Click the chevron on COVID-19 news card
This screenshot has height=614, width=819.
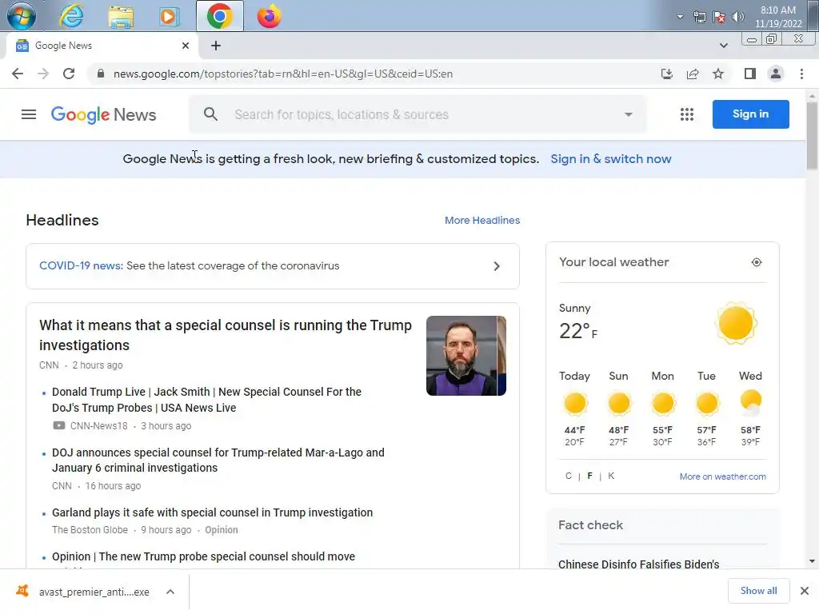(x=497, y=266)
